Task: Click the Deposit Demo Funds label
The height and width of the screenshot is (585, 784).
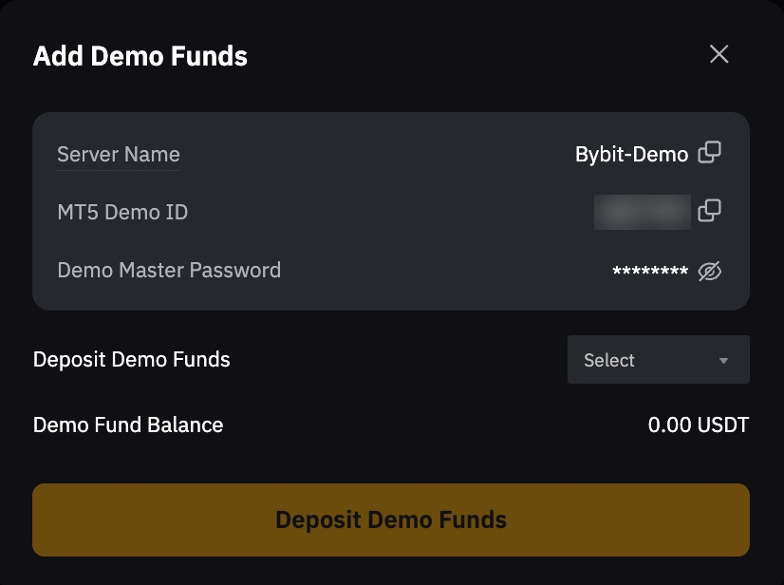Action: coord(131,359)
